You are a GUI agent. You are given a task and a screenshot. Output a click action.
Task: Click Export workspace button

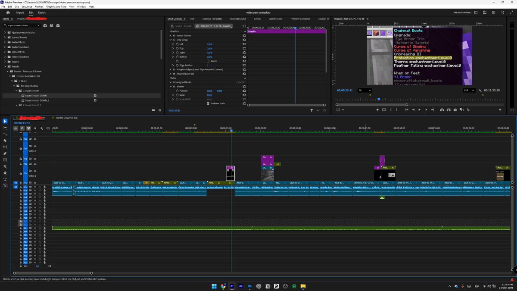coord(42,13)
